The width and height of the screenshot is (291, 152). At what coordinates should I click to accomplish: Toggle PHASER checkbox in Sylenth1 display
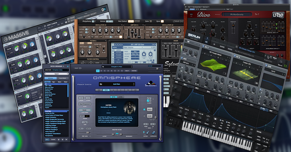113,55
